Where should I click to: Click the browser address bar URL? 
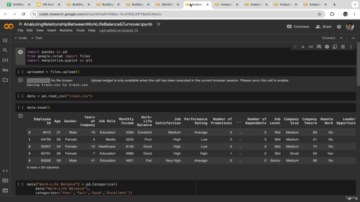pyautogui.click(x=100, y=14)
